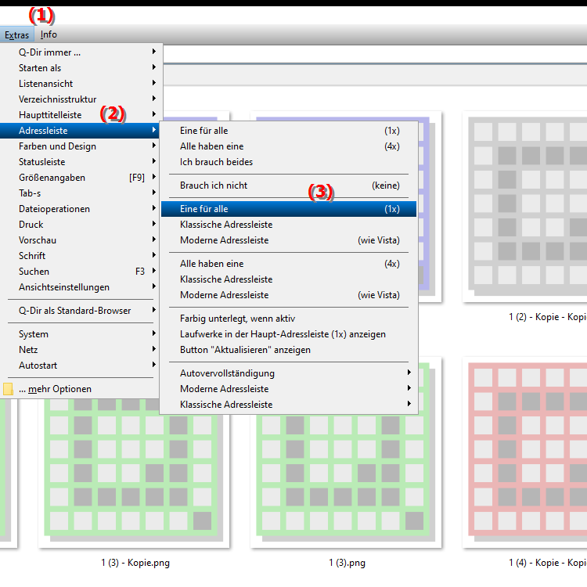Click the 1 (2) - Kopie - Kopi file name
Screen dimensions: 587x587
[548, 317]
